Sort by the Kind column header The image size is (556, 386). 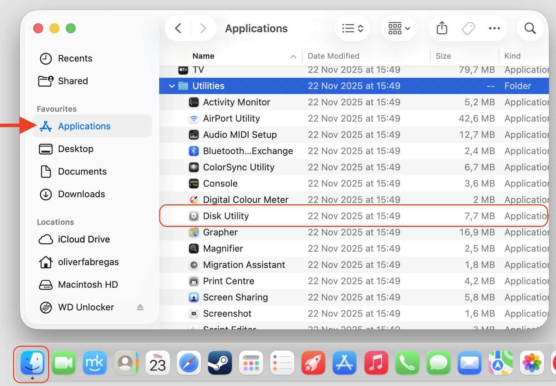click(x=512, y=56)
